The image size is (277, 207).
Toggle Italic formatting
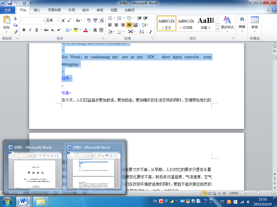click(30, 30)
